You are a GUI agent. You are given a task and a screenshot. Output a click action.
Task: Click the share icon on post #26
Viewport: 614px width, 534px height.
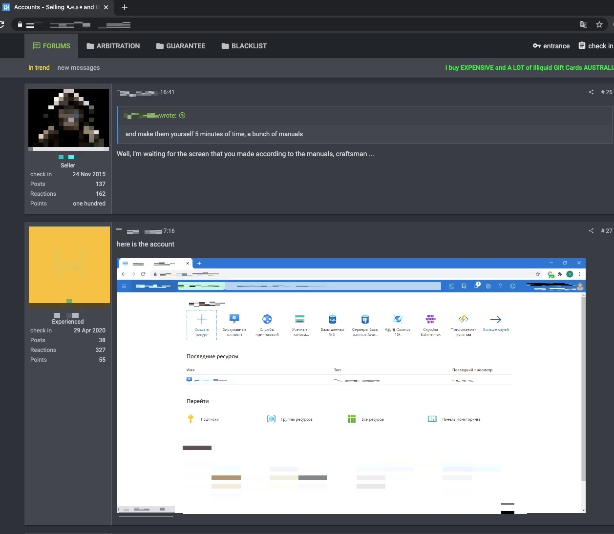tap(591, 92)
